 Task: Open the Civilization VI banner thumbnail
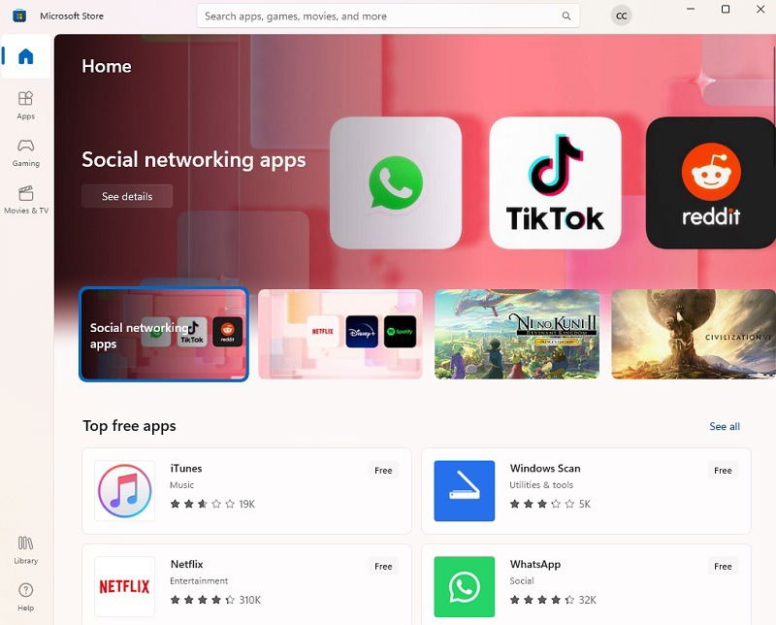694,334
